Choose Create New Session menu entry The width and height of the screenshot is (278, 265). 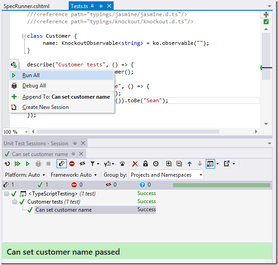[45, 107]
